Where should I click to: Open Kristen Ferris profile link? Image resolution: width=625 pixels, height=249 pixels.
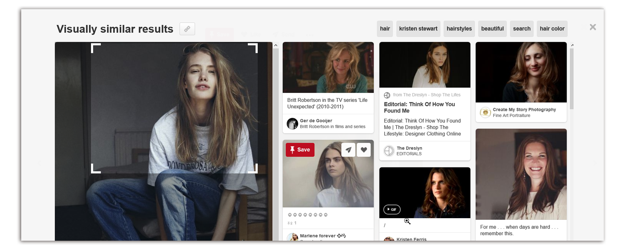(x=411, y=239)
